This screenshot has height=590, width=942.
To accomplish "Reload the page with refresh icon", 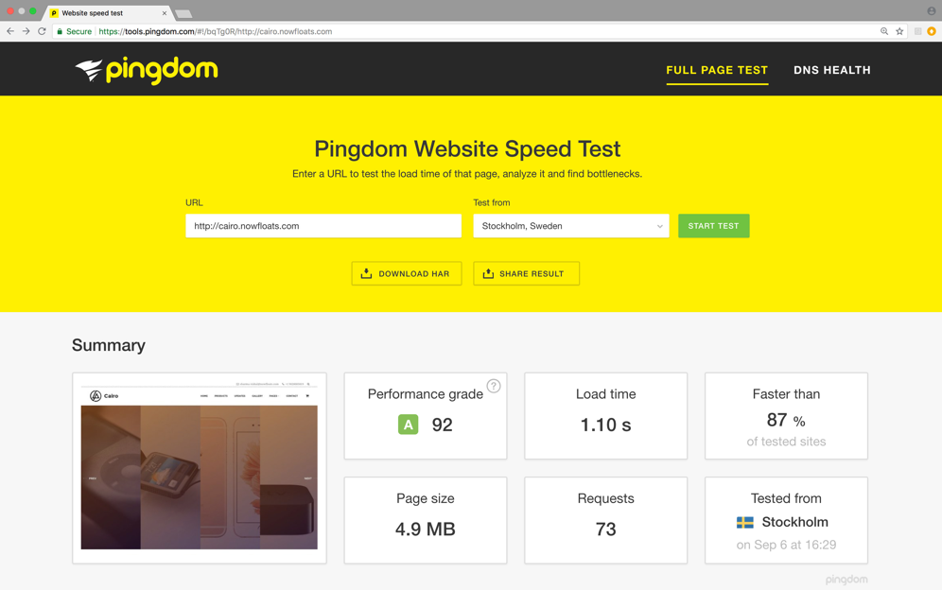I will [x=42, y=31].
